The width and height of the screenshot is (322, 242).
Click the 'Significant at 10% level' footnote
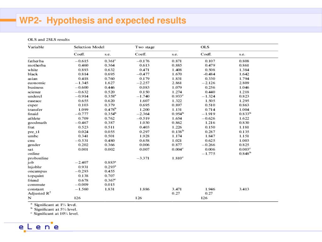(54, 214)
